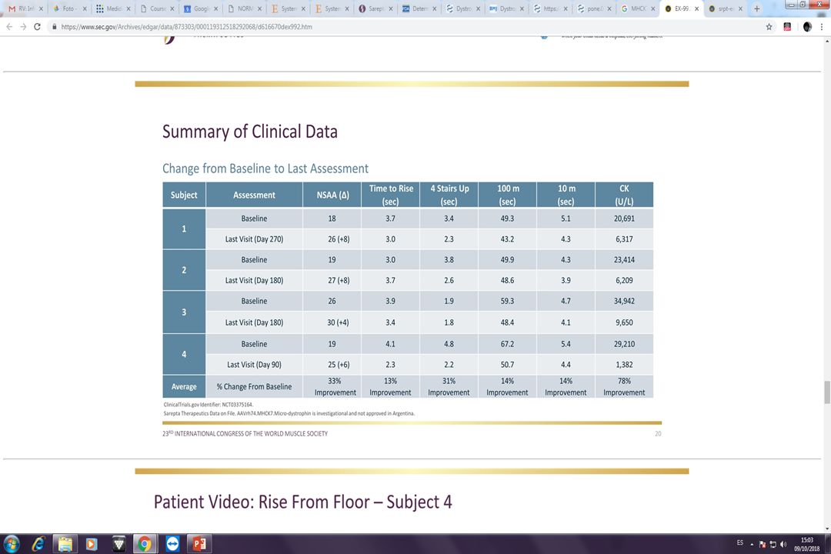The width and height of the screenshot is (831, 554).
Task: Close the 'MHCK' tab
Action: tap(653, 8)
